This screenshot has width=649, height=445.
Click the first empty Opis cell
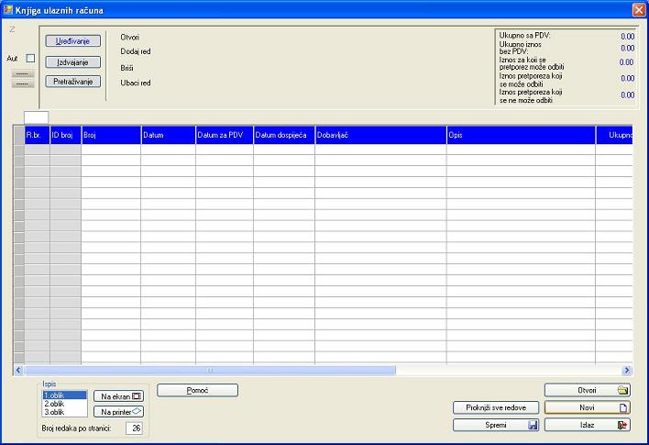(x=521, y=150)
